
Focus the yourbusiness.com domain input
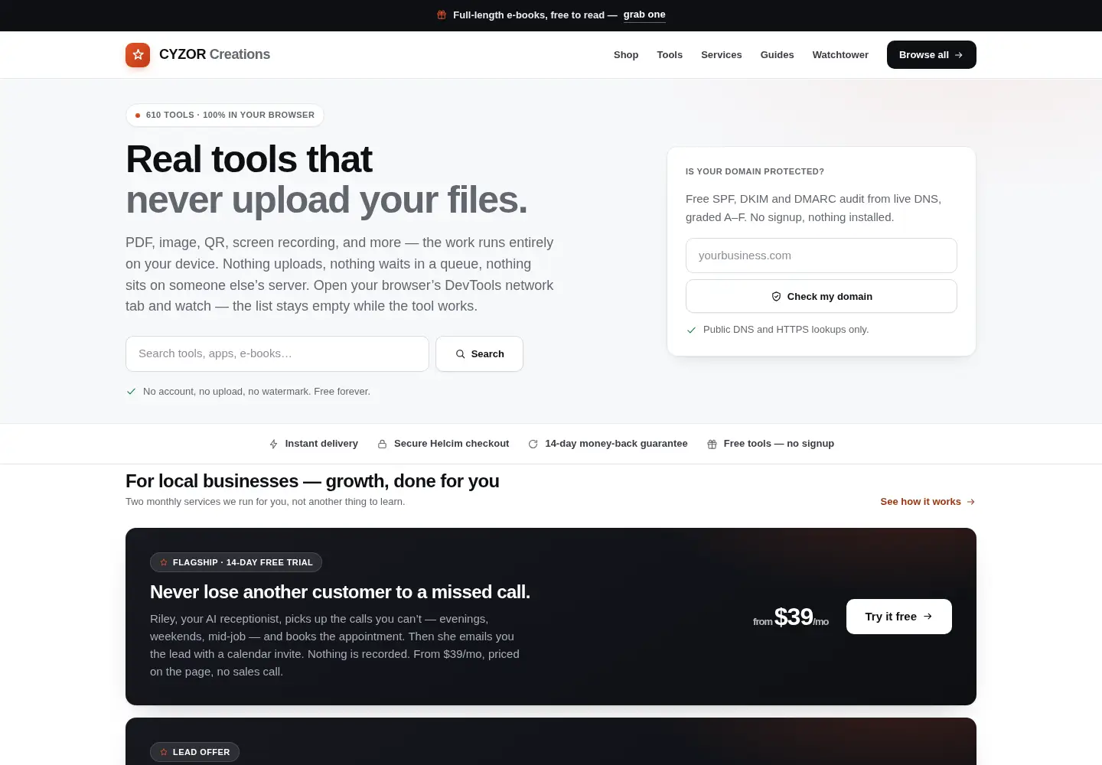[821, 256]
